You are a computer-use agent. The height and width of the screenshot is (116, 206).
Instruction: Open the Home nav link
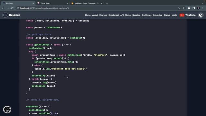88,15
